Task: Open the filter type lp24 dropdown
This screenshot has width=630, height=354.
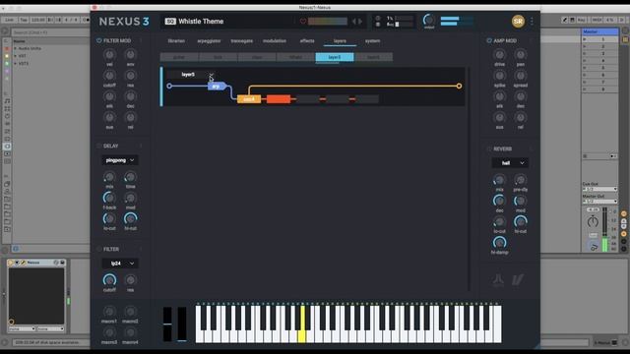Action: coord(120,264)
